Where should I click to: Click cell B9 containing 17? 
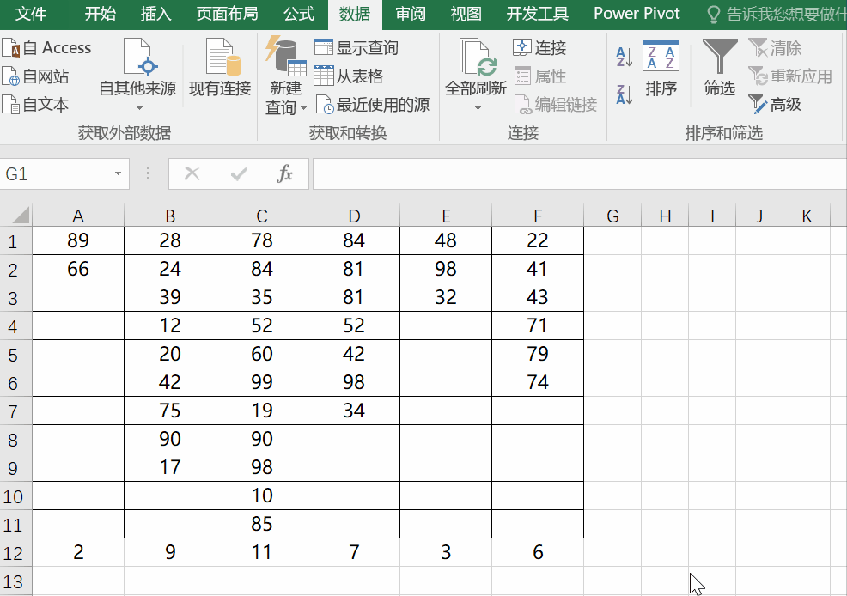point(170,467)
